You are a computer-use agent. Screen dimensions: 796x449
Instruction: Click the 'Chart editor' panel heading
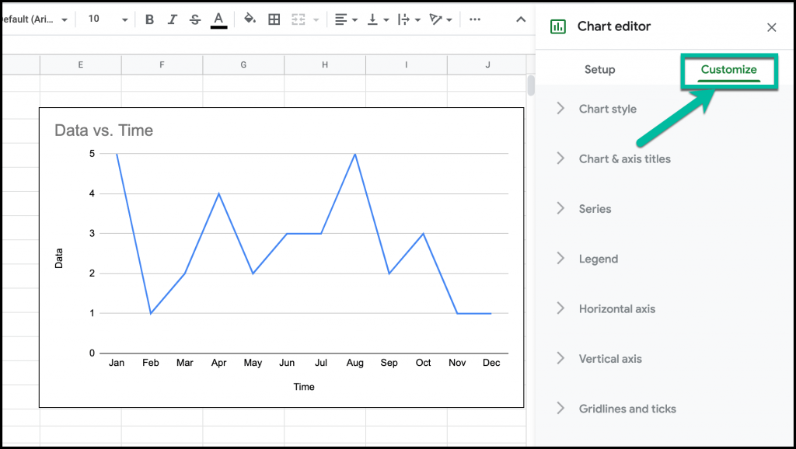coord(614,26)
